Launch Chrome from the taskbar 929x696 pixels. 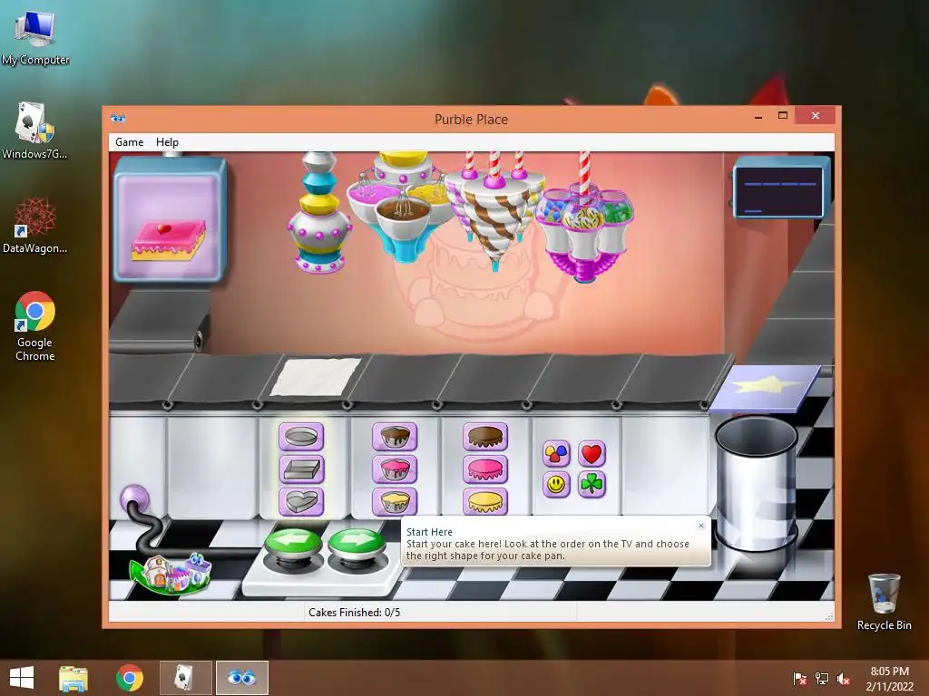[130, 678]
